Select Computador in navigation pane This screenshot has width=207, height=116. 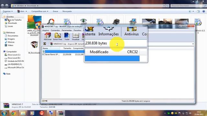(11, 52)
